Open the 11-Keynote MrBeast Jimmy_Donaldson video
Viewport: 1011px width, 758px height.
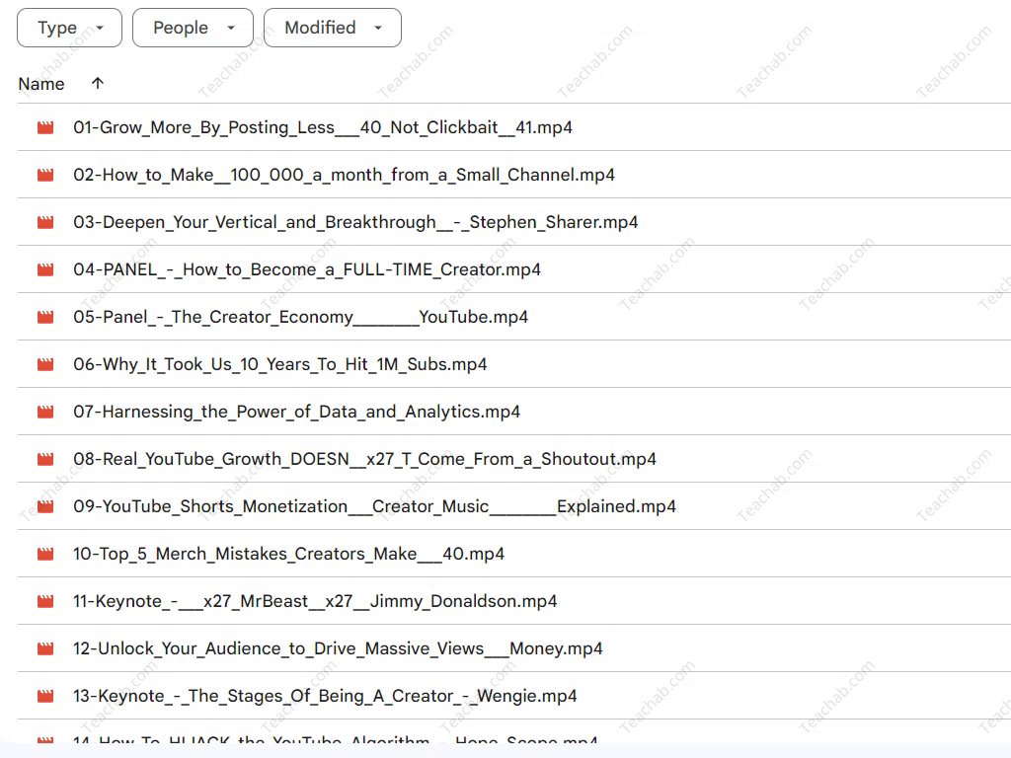[315, 601]
